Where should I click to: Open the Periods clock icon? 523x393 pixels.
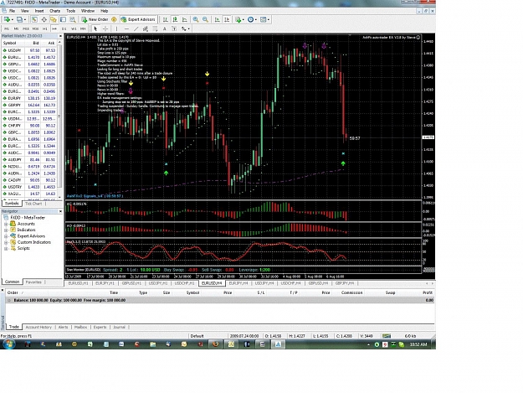(250, 20)
